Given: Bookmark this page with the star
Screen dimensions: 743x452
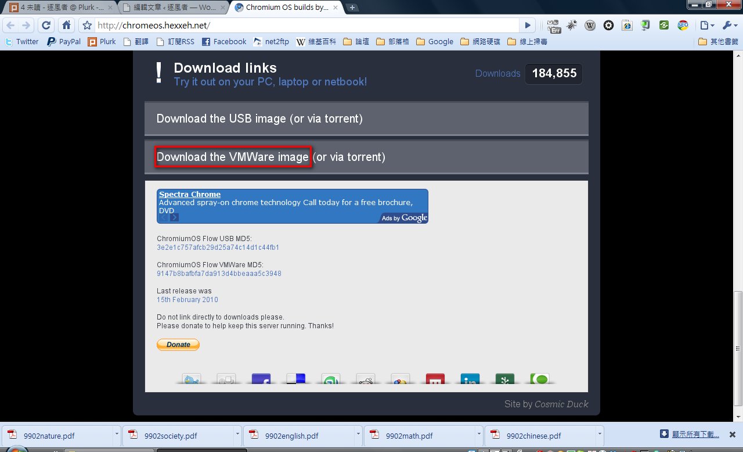Looking at the screenshot, I should click(87, 26).
